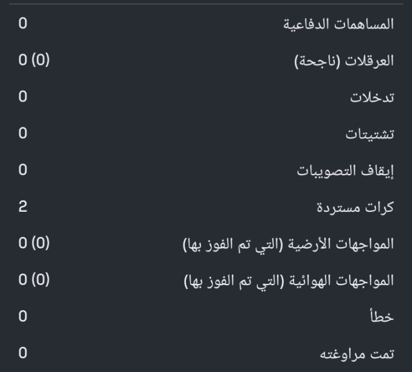Image resolution: width=412 pixels, height=372 pixels.
Task: Select the value in the خطأ row
Action: coord(23,317)
